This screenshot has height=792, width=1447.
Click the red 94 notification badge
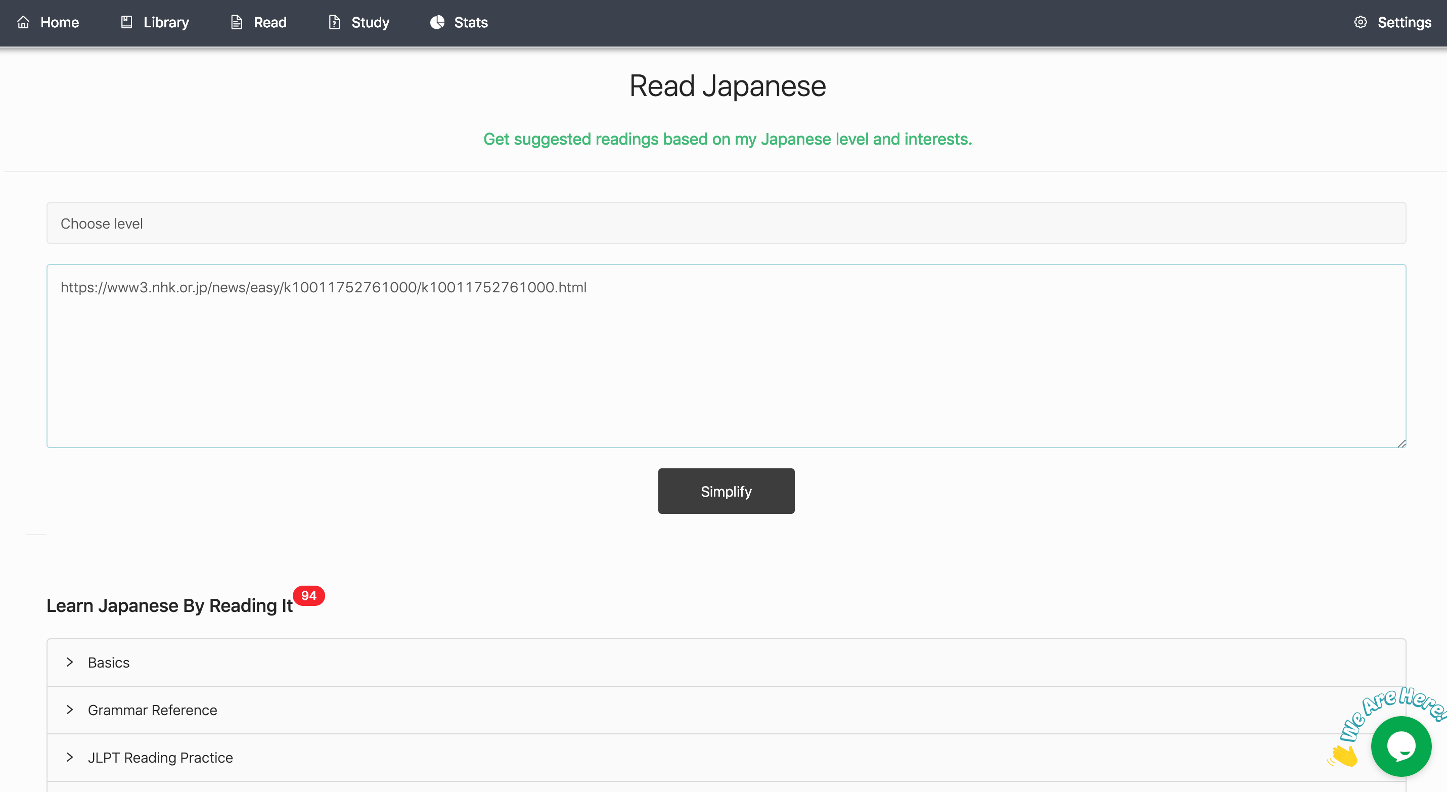click(308, 596)
